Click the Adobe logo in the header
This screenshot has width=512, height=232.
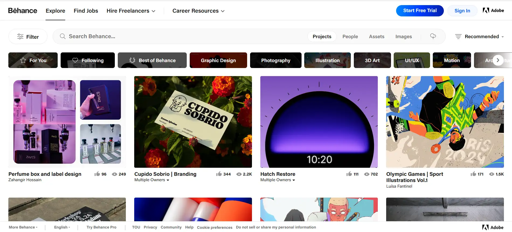point(493,10)
